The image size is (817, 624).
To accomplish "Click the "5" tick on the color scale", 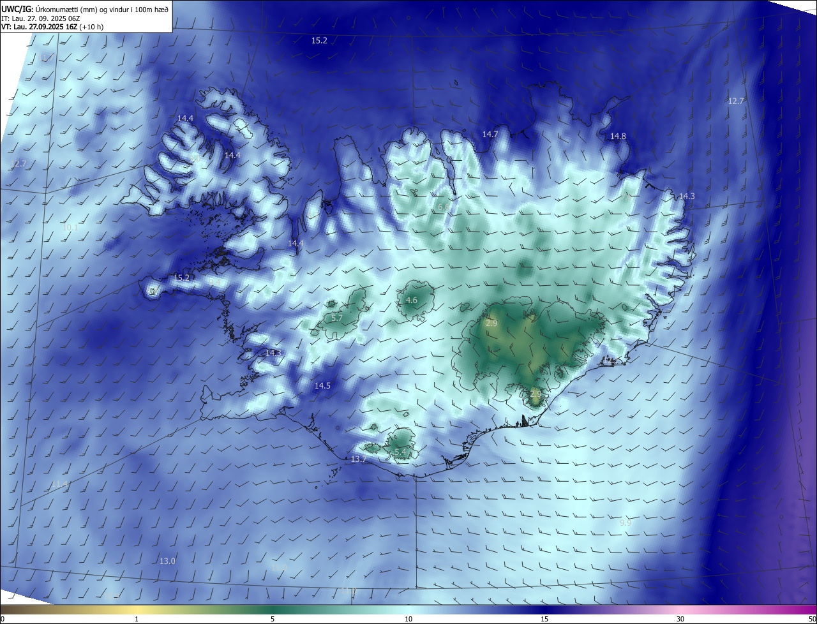I will (273, 619).
